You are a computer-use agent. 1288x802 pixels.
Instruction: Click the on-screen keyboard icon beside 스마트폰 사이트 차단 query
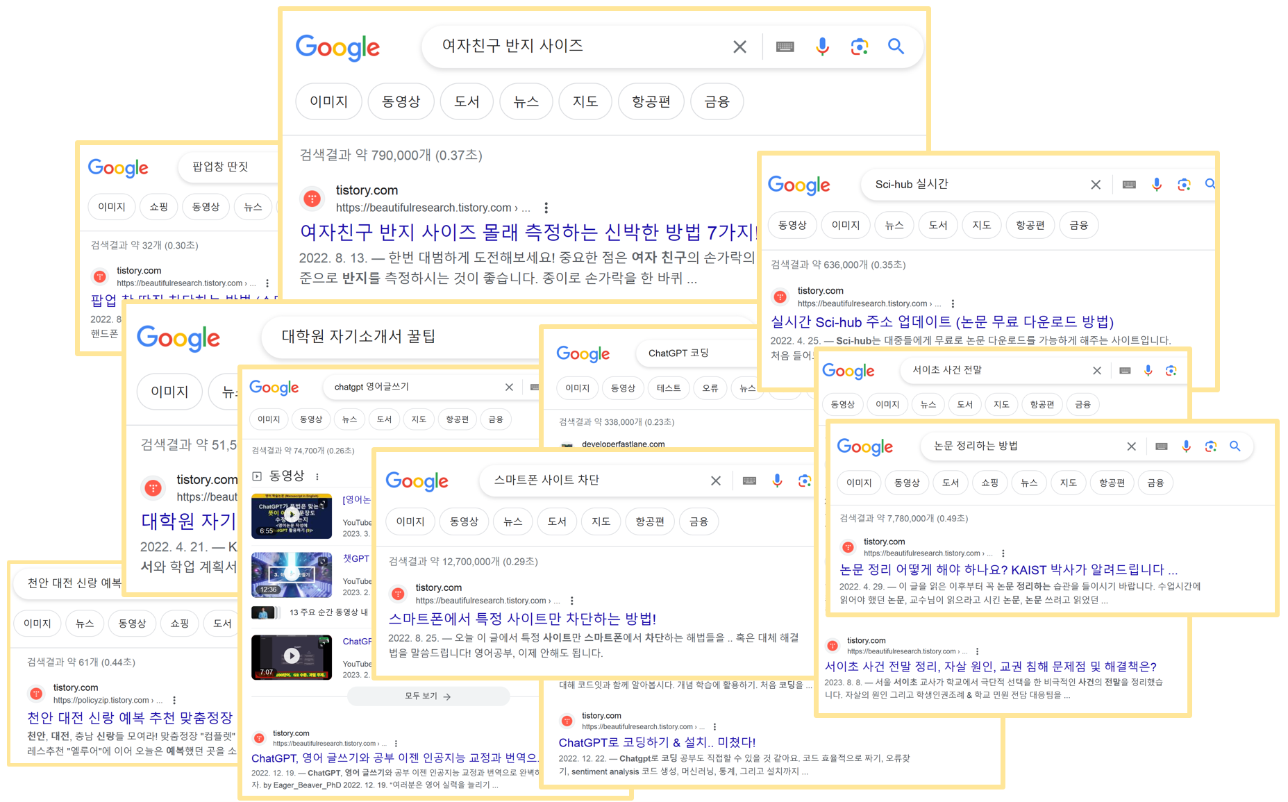click(x=748, y=480)
